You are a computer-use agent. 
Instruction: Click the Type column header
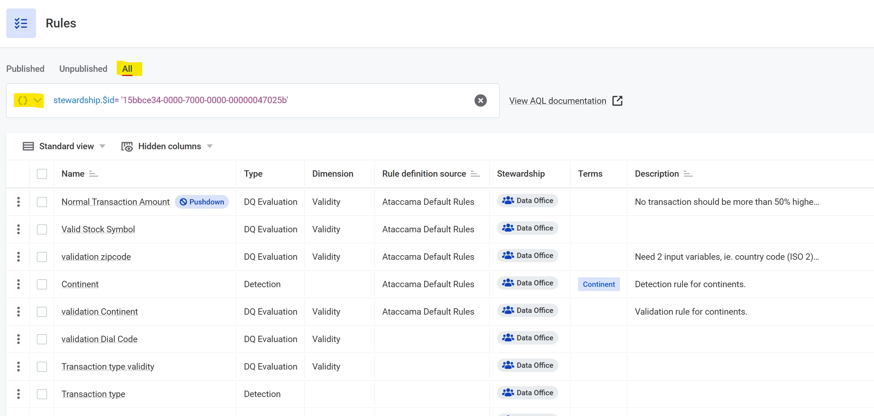[253, 174]
